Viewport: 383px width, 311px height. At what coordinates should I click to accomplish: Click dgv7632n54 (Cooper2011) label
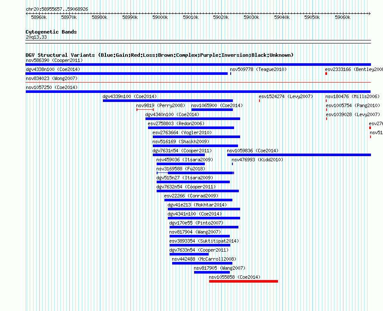coord(186,187)
